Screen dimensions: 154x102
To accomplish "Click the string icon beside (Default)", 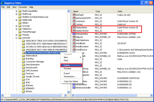I will (74, 15).
